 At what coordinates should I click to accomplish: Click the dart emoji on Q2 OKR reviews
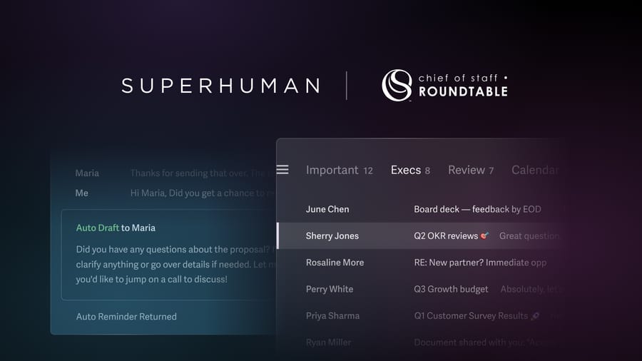485,235
